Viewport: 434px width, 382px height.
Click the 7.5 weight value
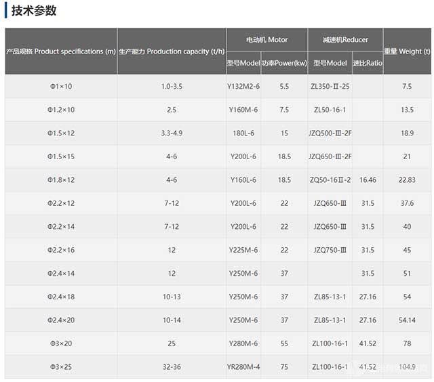click(x=407, y=86)
